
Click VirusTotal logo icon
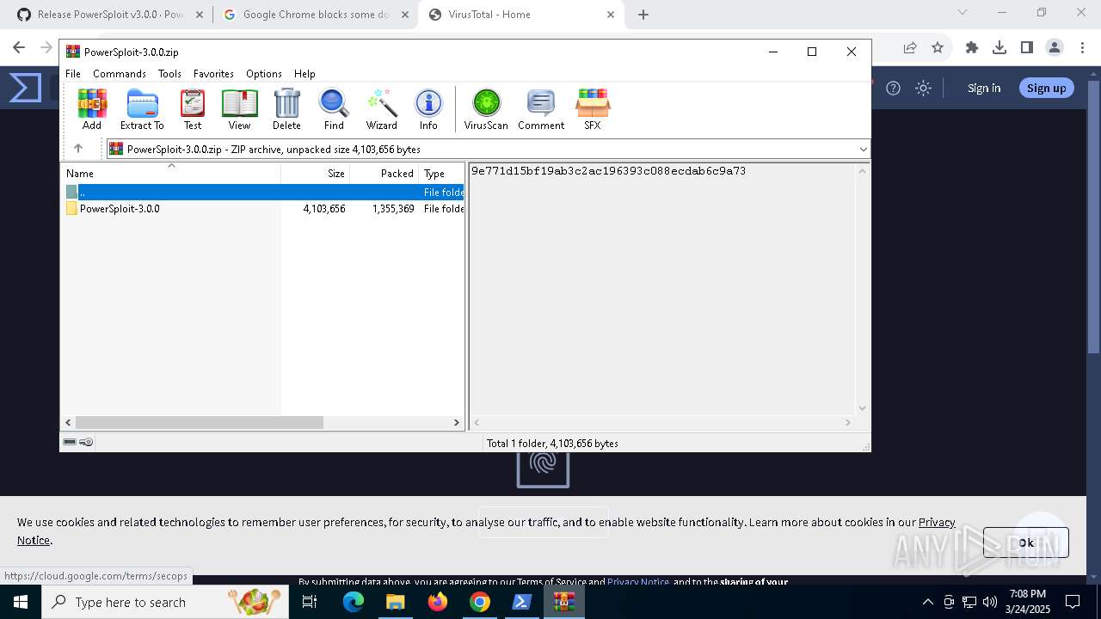[x=26, y=88]
